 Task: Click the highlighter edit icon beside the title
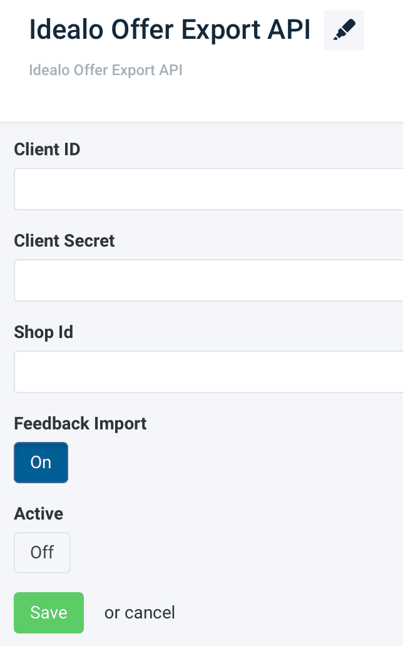344,31
